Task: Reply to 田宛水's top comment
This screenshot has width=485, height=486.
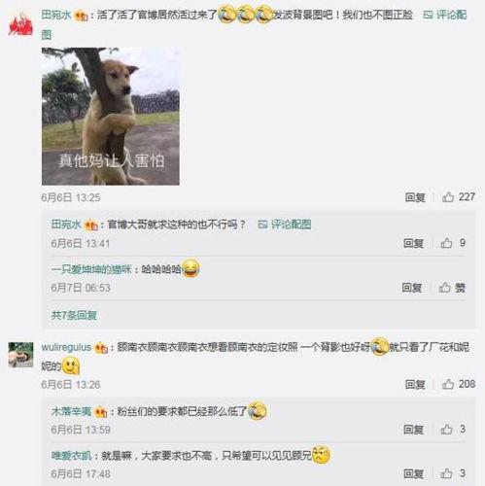Action: pyautogui.click(x=415, y=197)
